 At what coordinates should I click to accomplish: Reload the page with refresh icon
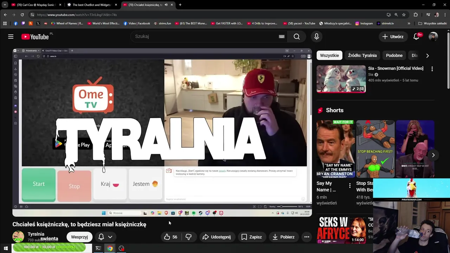[x=22, y=15]
